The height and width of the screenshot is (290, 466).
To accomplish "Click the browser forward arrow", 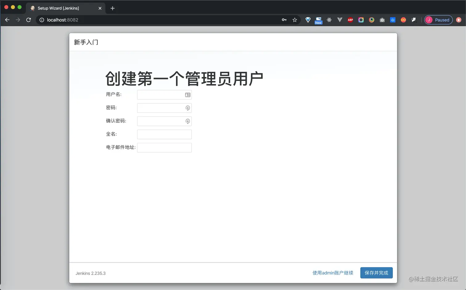I will coord(18,20).
